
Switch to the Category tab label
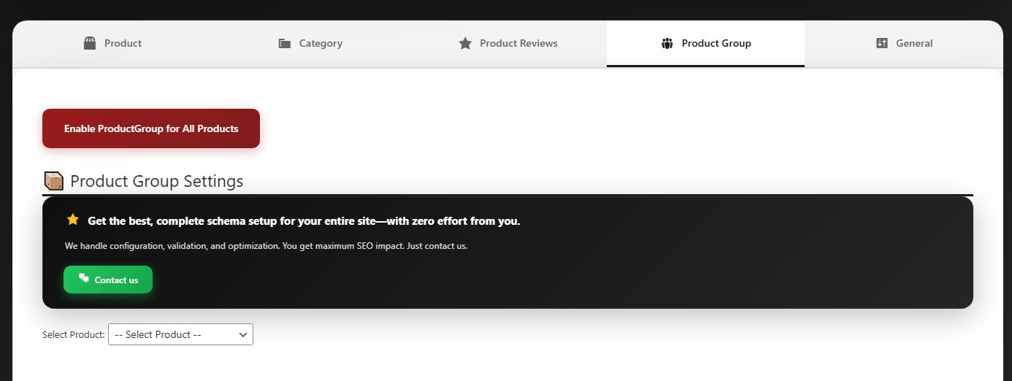(321, 44)
